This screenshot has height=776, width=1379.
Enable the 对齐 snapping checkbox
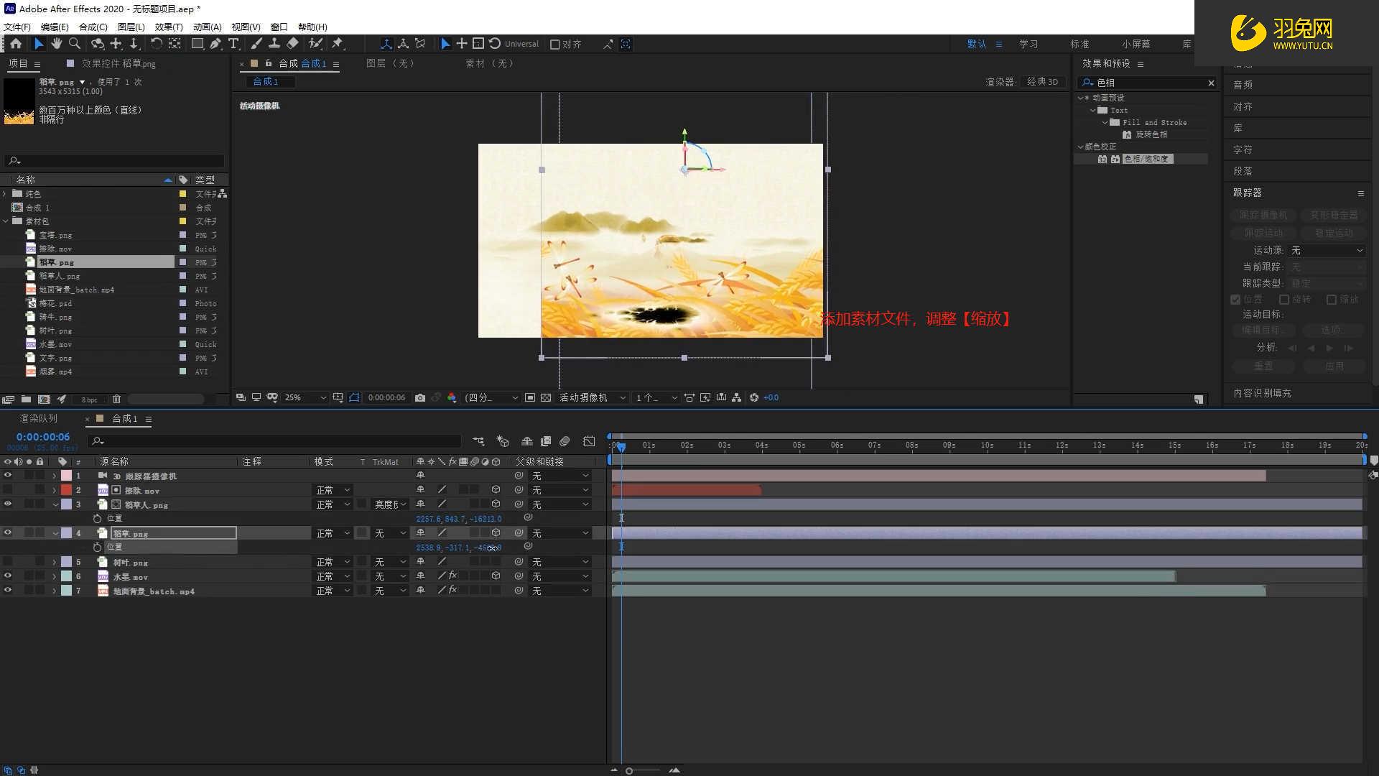point(554,45)
